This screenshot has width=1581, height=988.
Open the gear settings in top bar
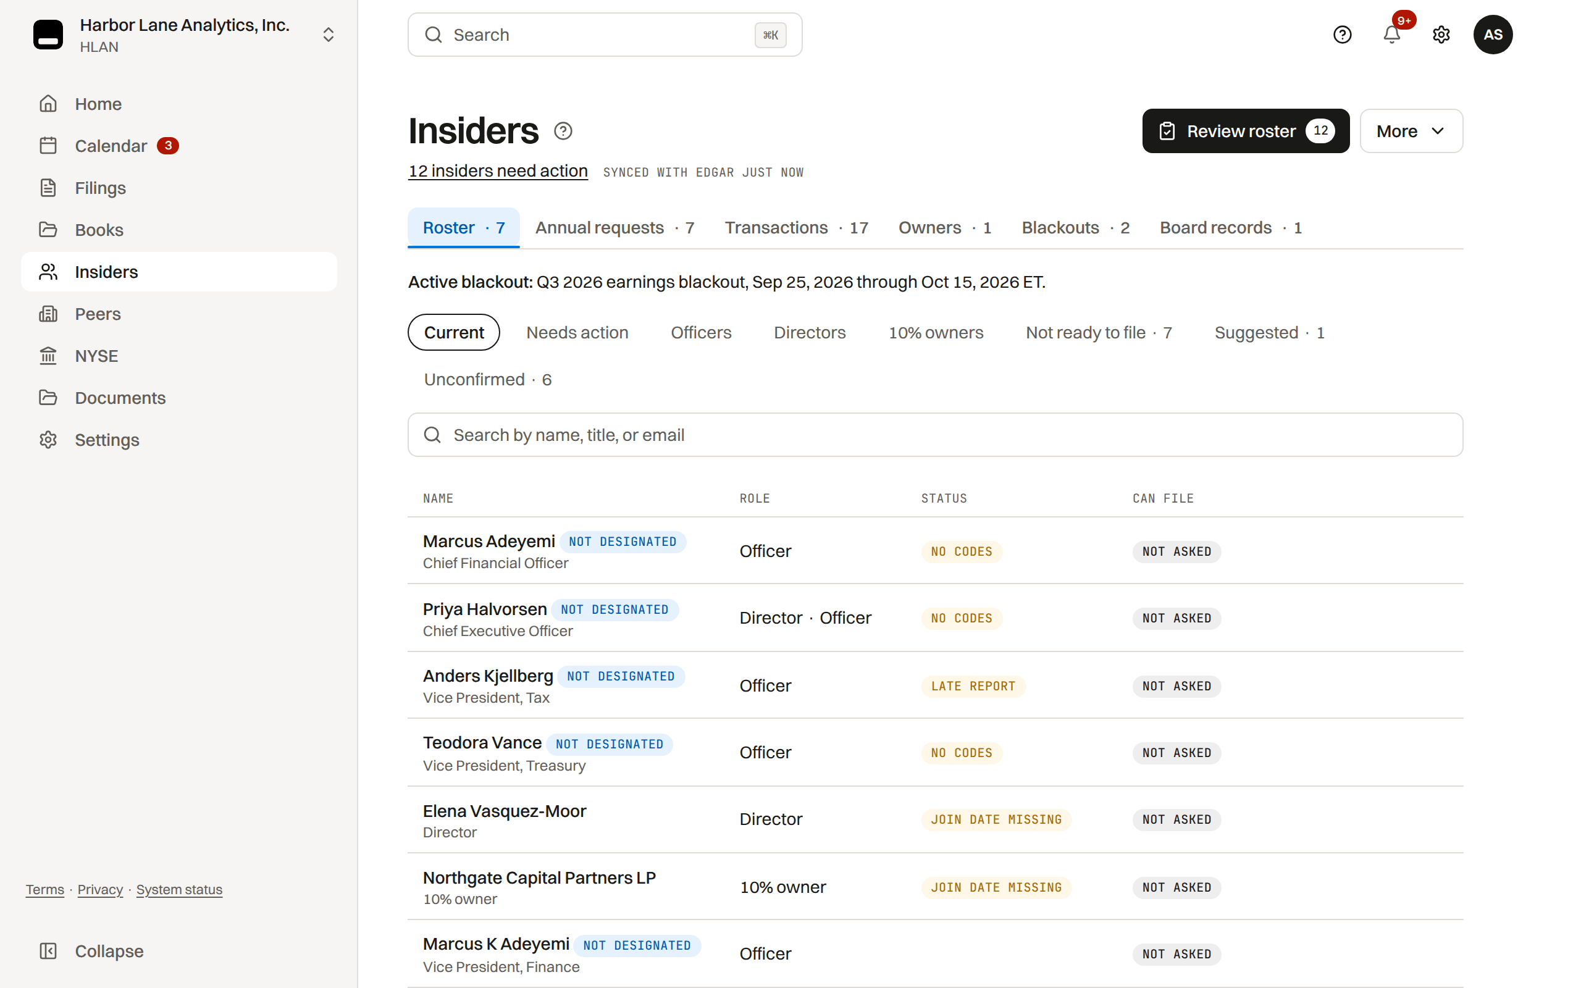[1441, 35]
